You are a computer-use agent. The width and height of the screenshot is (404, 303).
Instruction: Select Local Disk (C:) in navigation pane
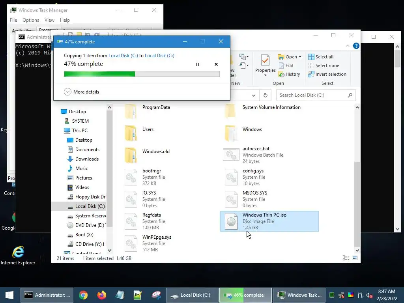tap(86, 206)
